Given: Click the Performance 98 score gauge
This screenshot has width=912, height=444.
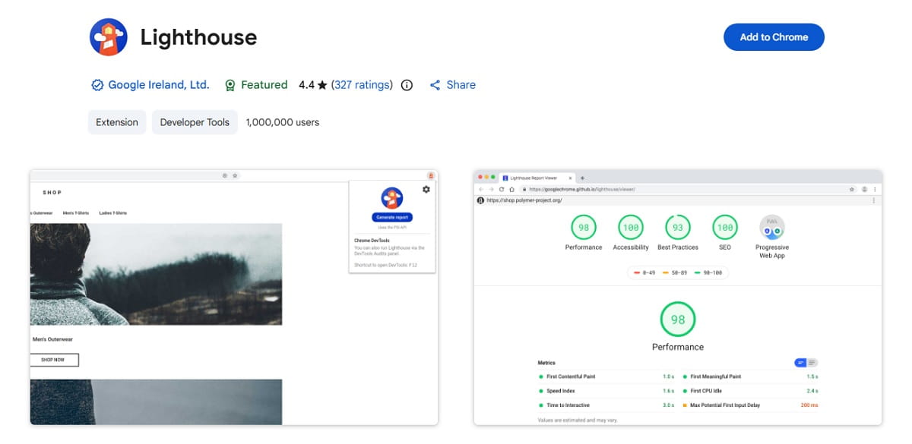Looking at the screenshot, I should pyautogui.click(x=582, y=225).
